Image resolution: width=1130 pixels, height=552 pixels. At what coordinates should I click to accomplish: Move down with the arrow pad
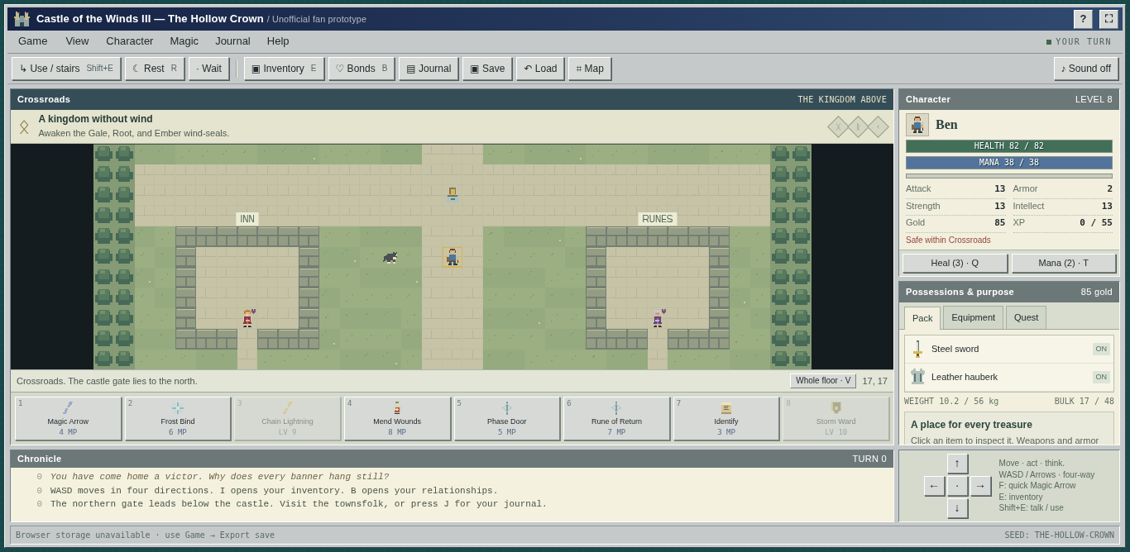(x=958, y=508)
